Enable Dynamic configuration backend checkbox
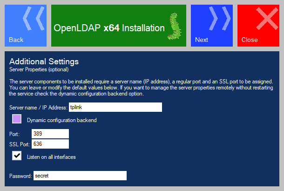This screenshot has width=284, height=191. point(17,119)
